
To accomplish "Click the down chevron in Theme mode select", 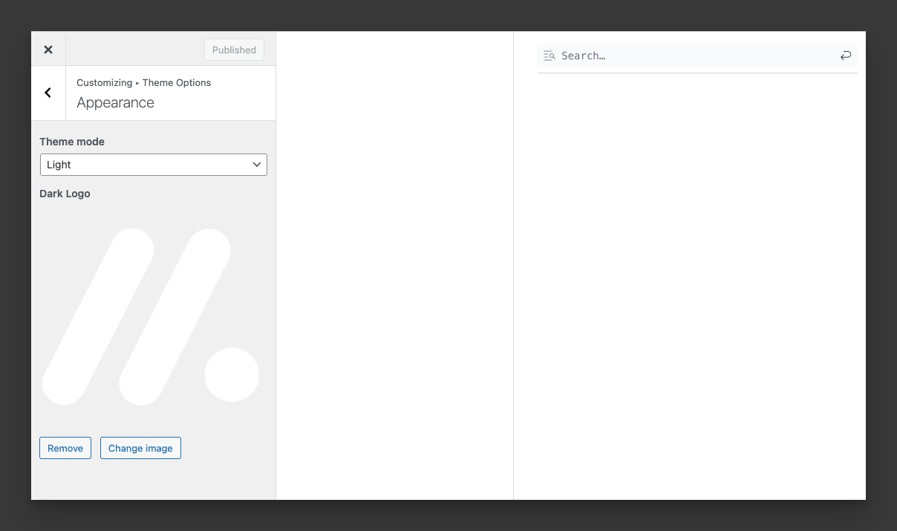I will pyautogui.click(x=257, y=165).
